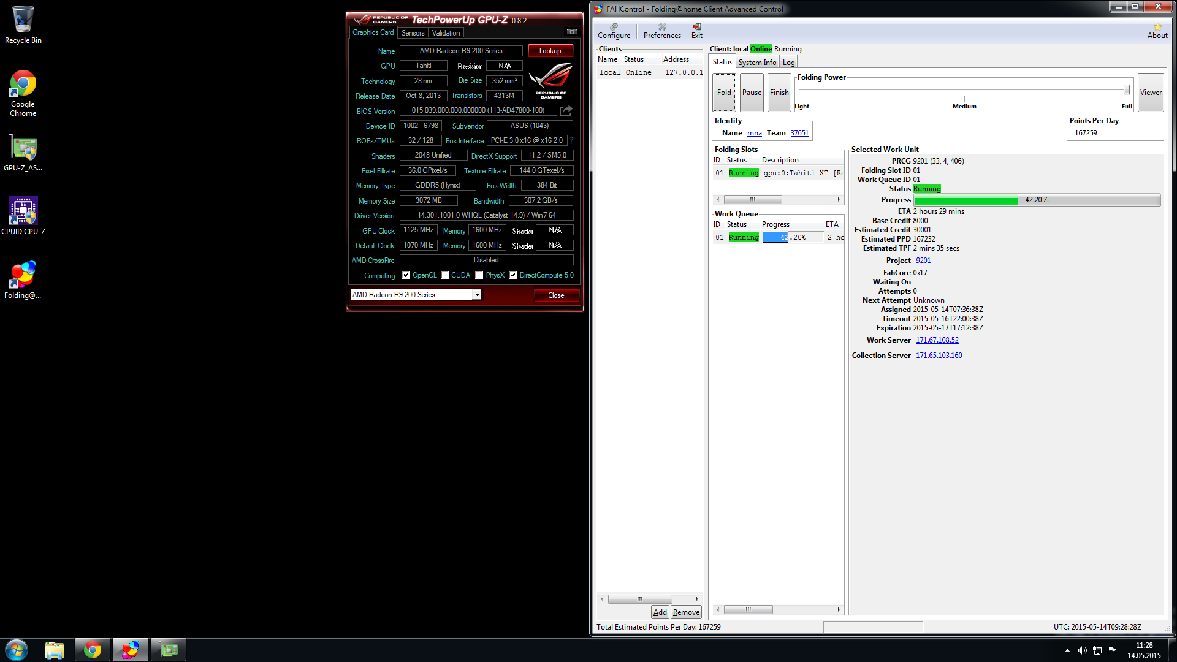Image resolution: width=1177 pixels, height=662 pixels.
Task: Toggle the PhysX checkbox
Action: (479, 275)
